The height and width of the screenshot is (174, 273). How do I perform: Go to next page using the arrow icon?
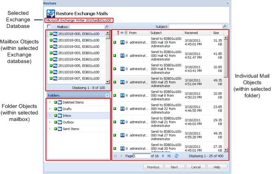163,156
